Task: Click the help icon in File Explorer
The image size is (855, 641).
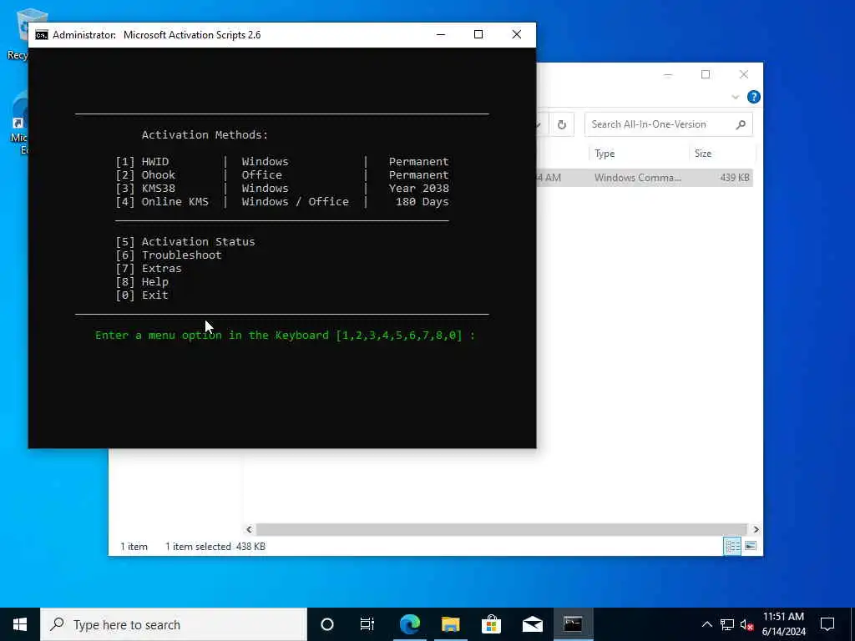Action: tap(754, 97)
